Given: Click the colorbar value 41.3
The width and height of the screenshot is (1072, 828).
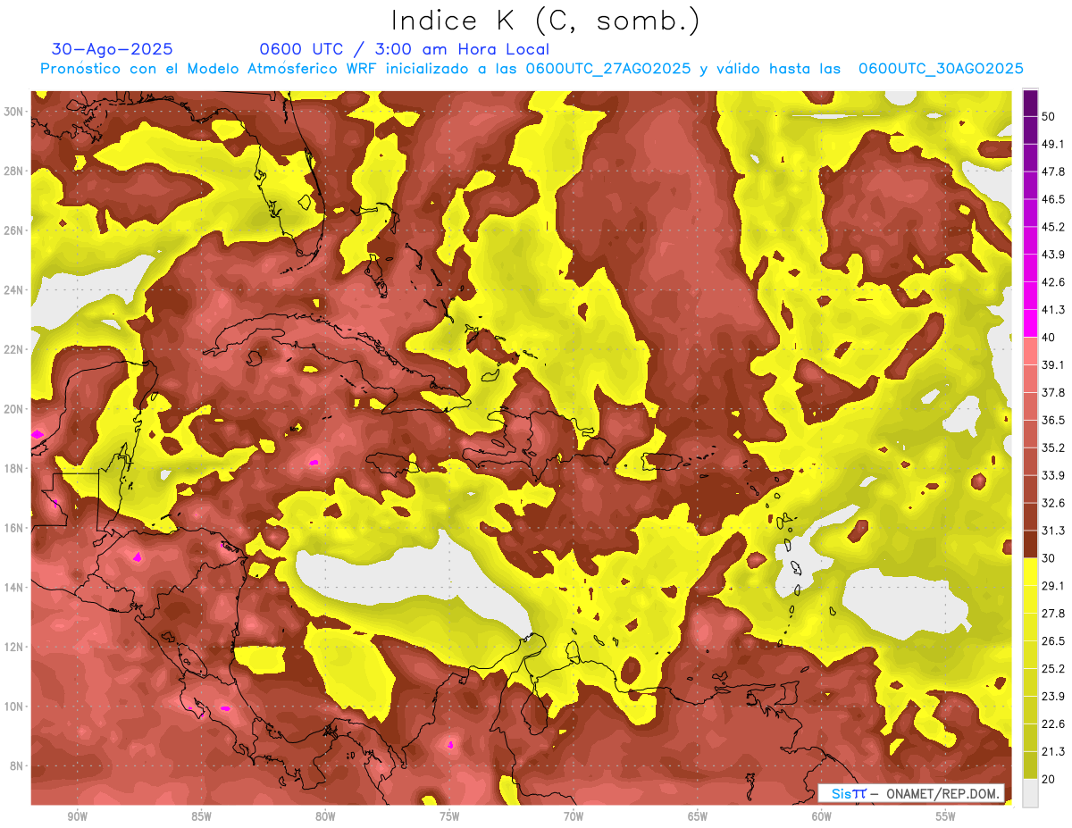Looking at the screenshot, I should (x=1053, y=310).
